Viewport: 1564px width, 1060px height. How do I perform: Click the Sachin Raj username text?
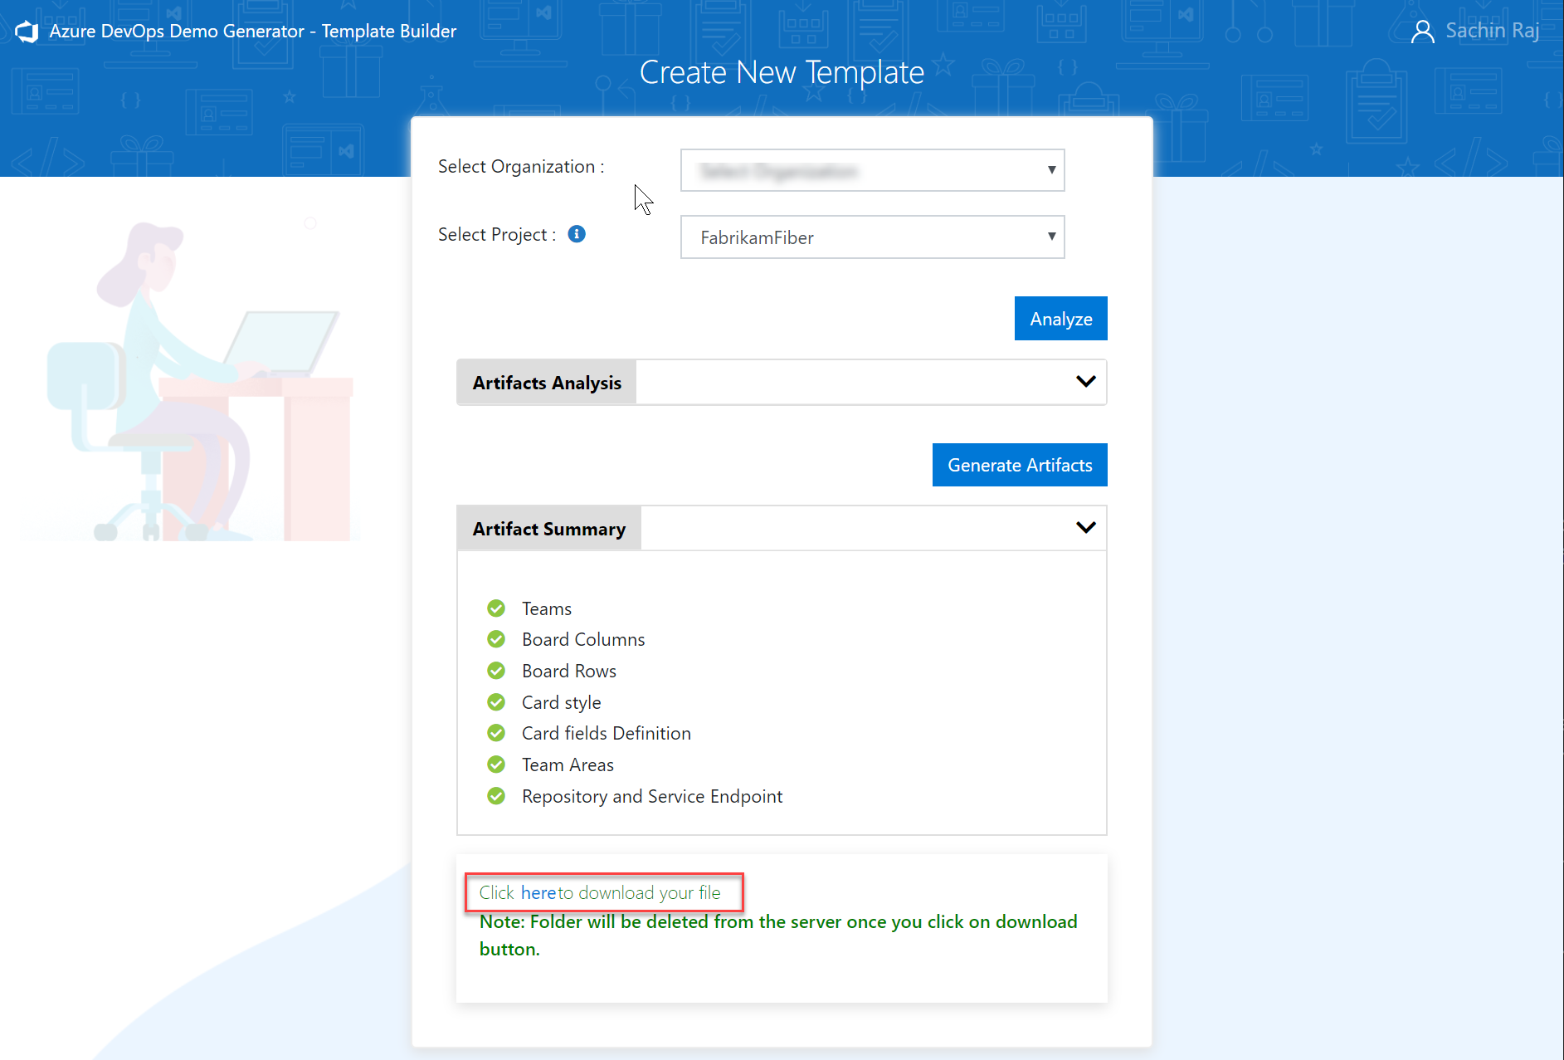point(1492,31)
